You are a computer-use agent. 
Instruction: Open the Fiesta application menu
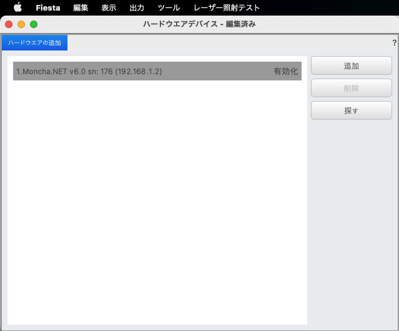48,8
